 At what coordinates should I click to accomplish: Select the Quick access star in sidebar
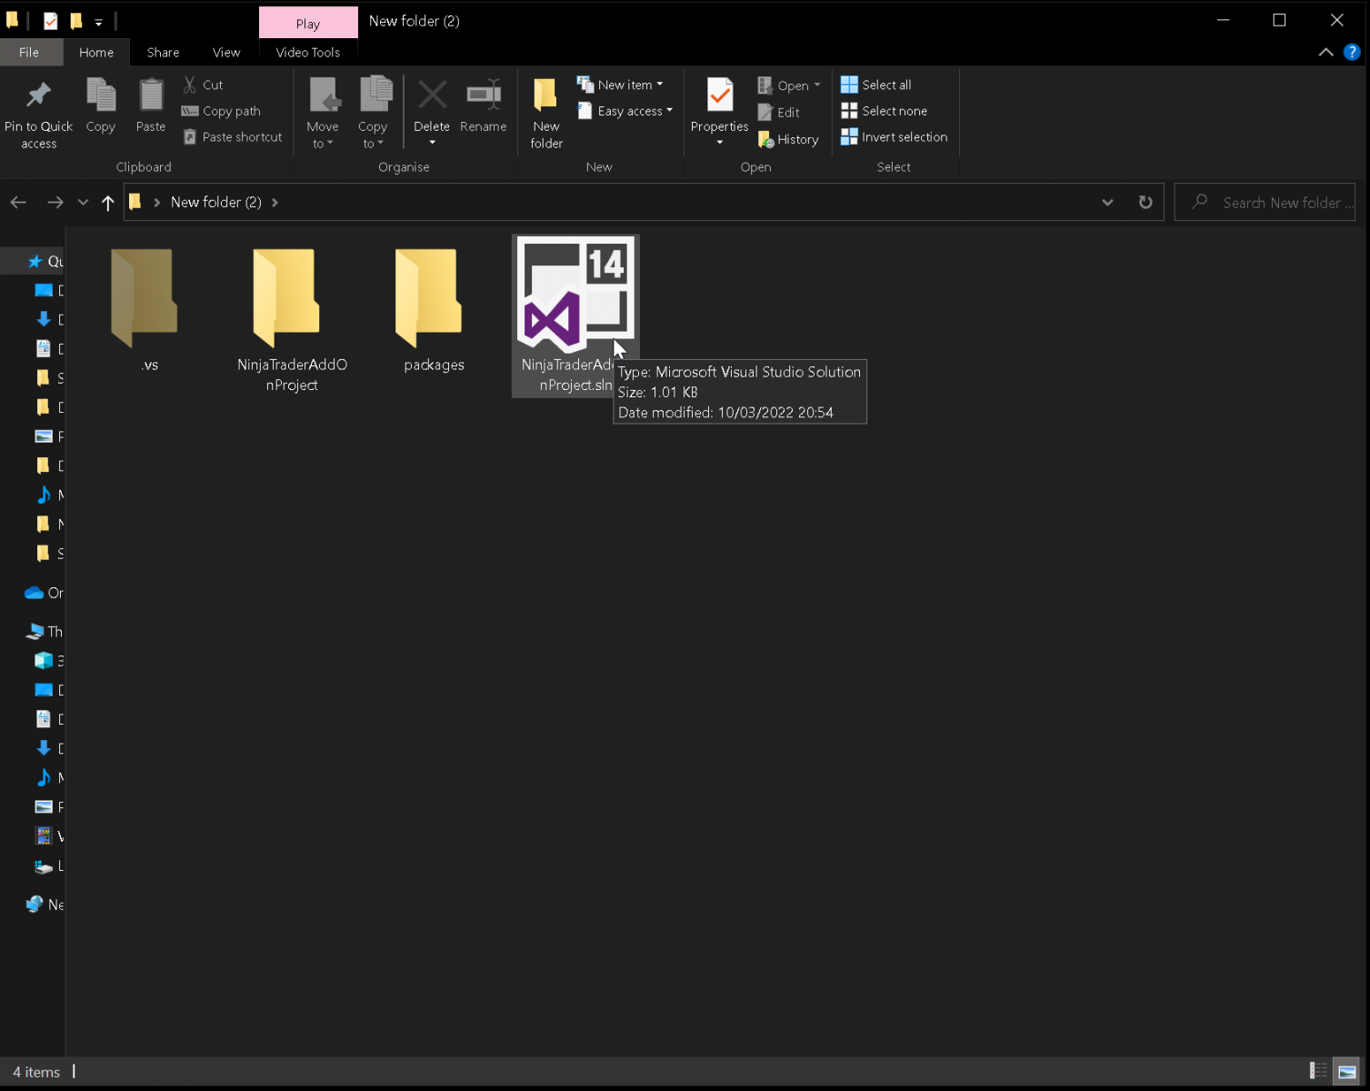35,261
